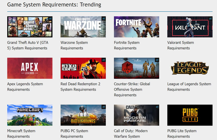Open the Minecraft thumbnail image
217x140 pixels.
pos(30,115)
